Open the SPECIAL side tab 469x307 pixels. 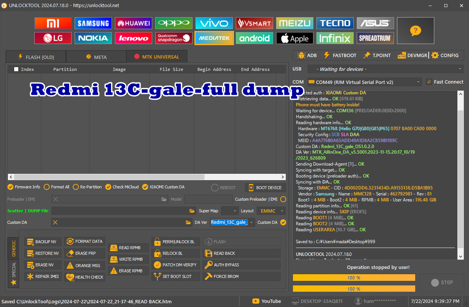pyautogui.click(x=13, y=273)
